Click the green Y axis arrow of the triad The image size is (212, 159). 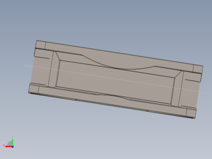[13, 142]
